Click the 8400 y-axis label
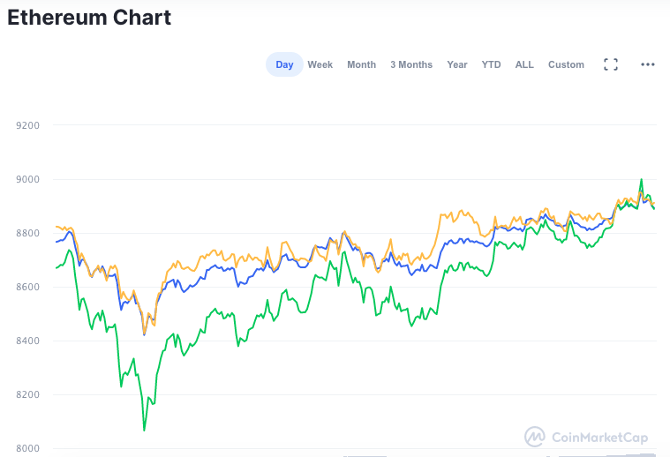The image size is (670, 457). tap(27, 341)
